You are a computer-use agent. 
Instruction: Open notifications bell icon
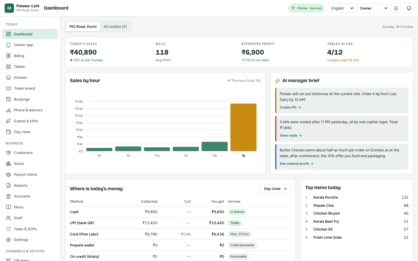[x=396, y=8]
